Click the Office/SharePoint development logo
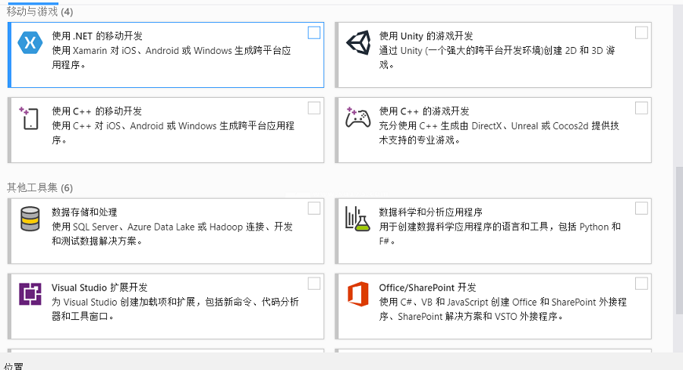The height and width of the screenshot is (370, 683). (357, 293)
